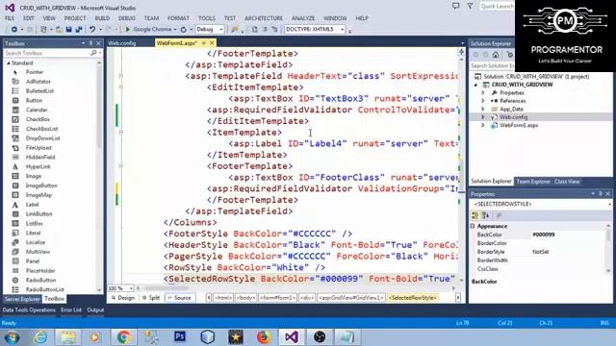Switch to Design view
The image size is (616, 346).
click(122, 298)
